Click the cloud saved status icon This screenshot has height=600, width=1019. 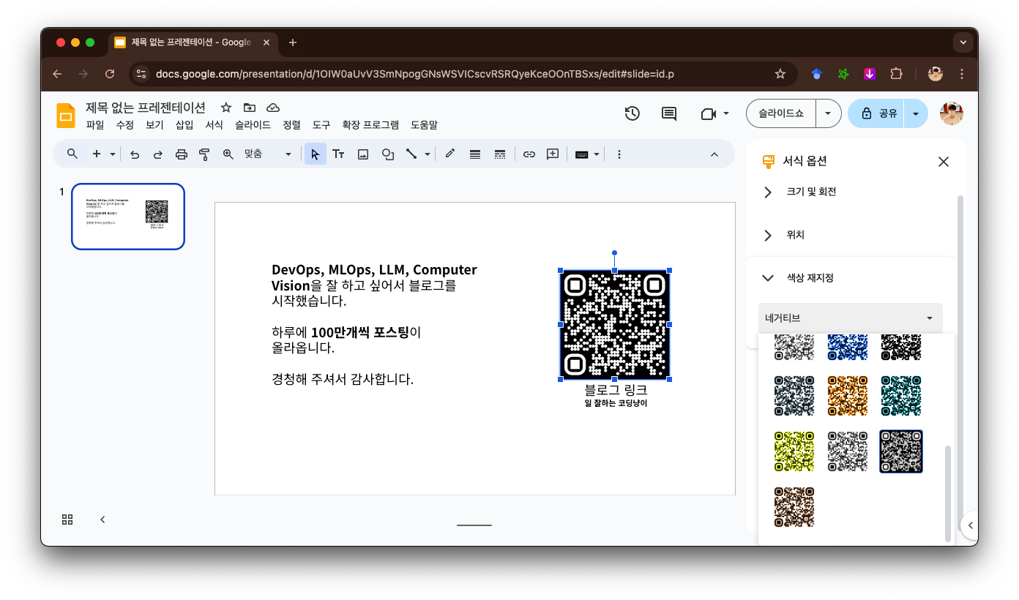pos(273,108)
